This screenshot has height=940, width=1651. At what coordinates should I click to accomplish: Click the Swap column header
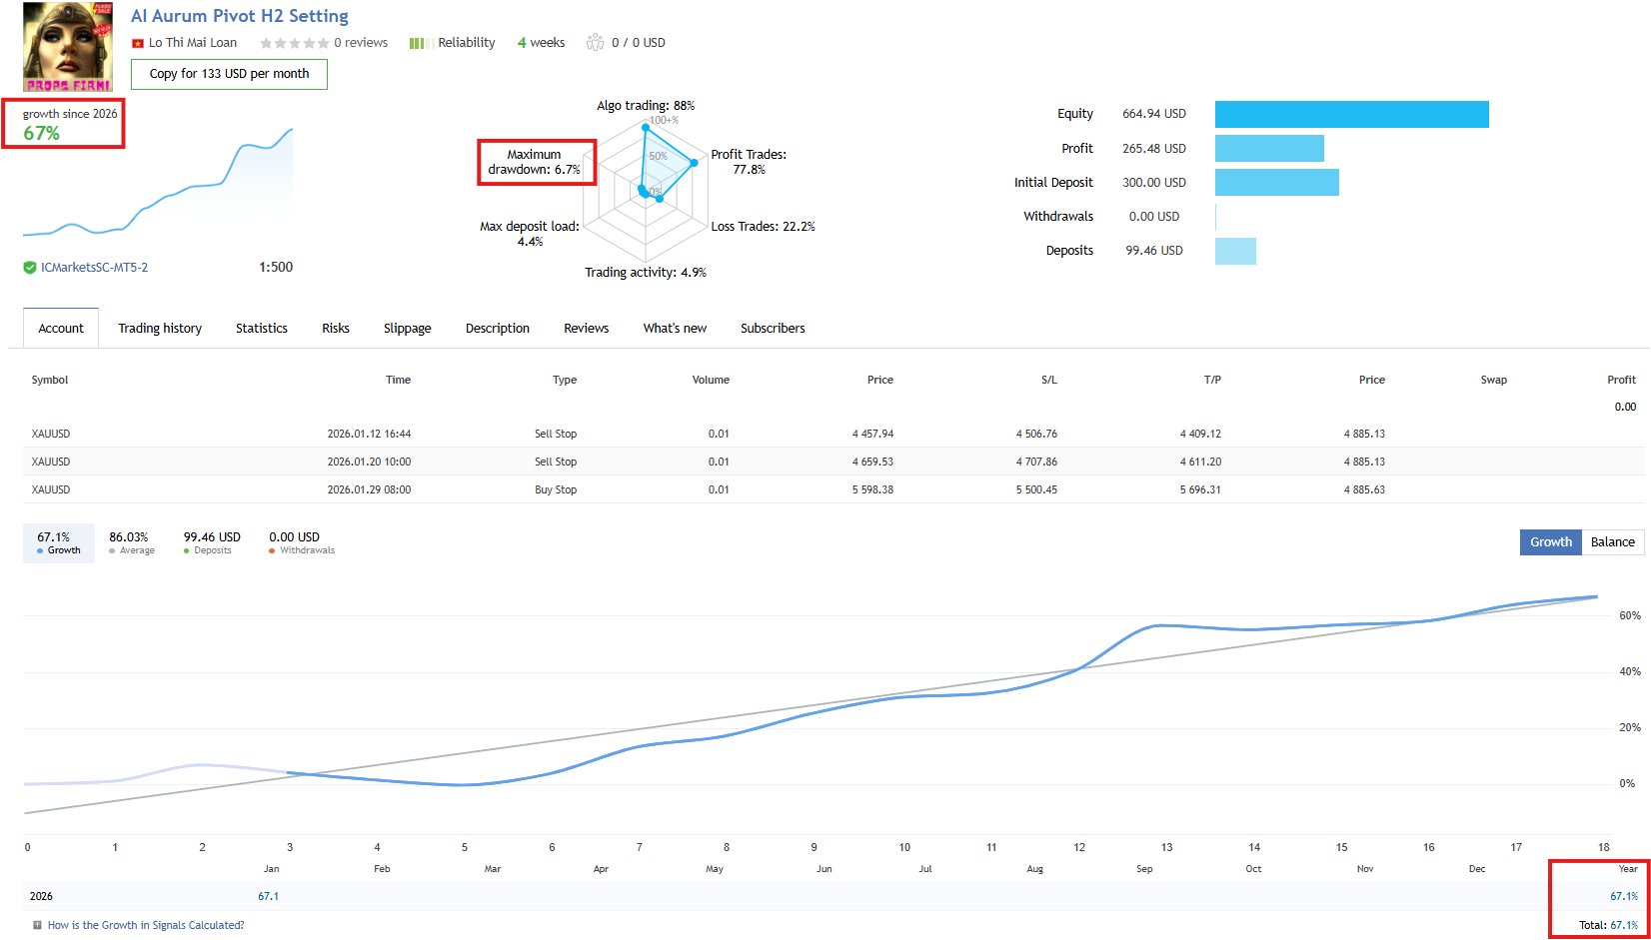[1494, 381]
